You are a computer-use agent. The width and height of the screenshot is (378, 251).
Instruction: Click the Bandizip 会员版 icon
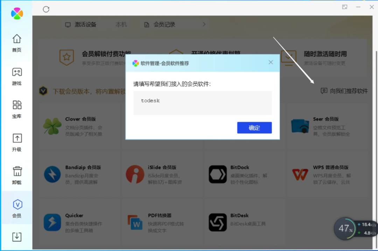click(x=52, y=174)
